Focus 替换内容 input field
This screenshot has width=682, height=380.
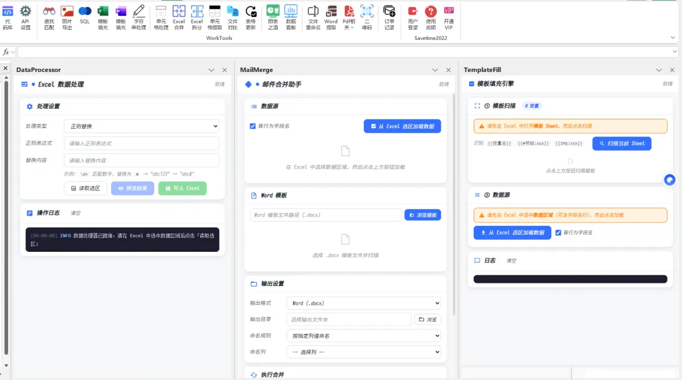tap(141, 160)
